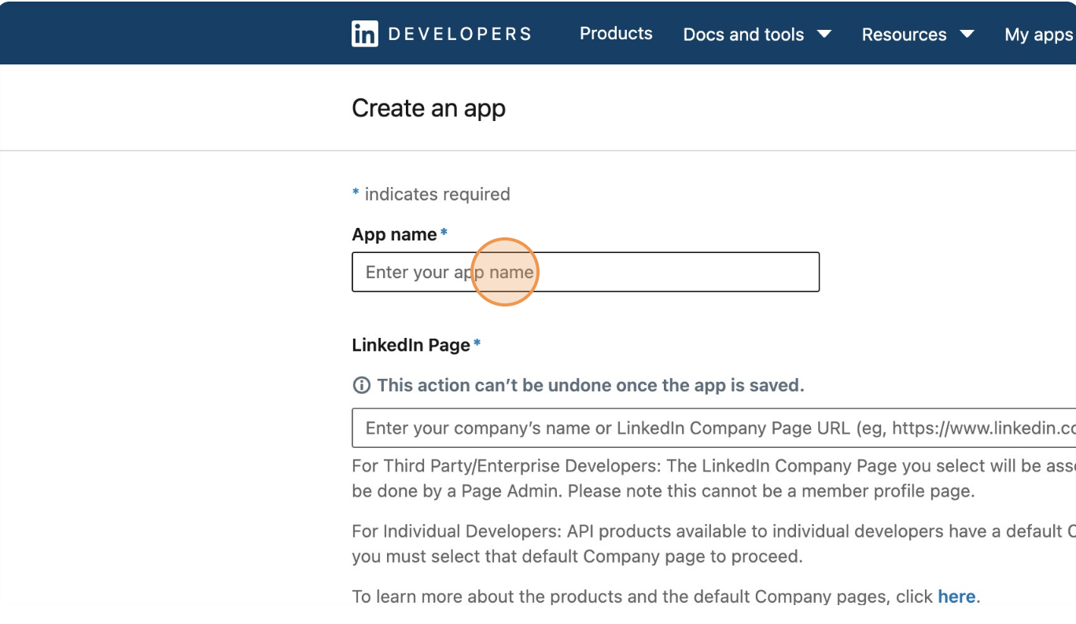Viewport: 1076px width, 624px height.
Task: Focus the App name input field
Action: (585, 272)
